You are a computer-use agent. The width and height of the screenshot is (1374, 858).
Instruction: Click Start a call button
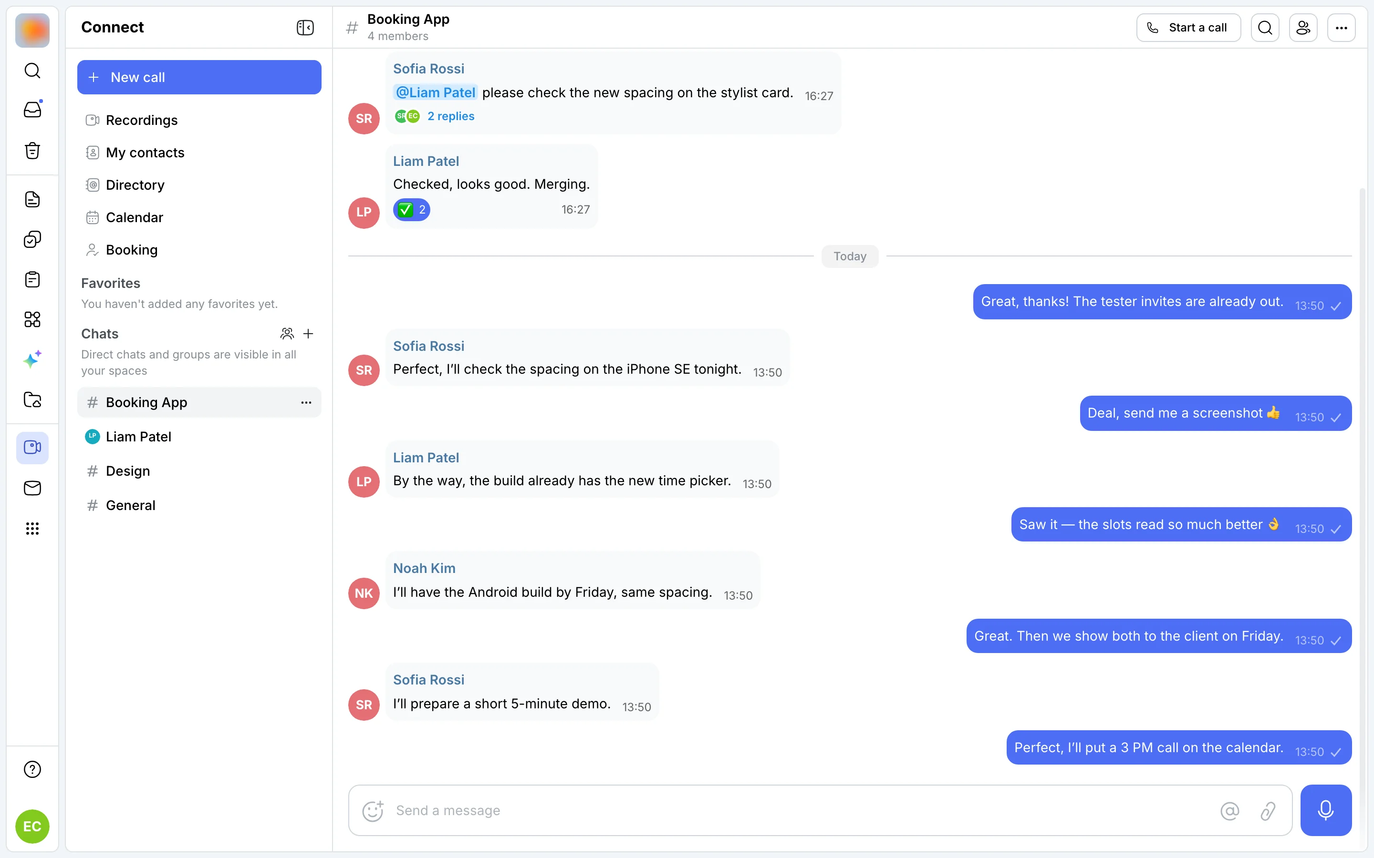tap(1188, 27)
